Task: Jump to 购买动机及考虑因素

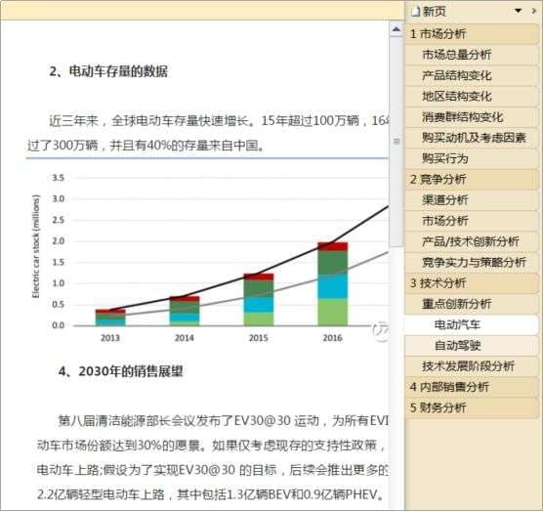Action: 472,138
